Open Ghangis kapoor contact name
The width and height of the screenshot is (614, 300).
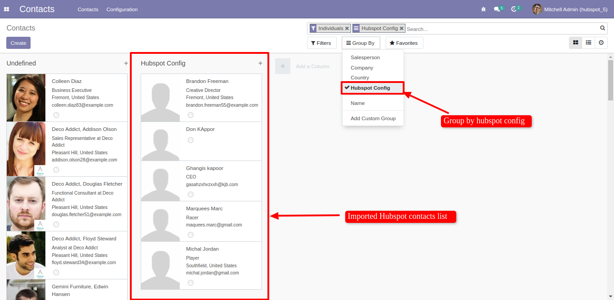point(205,168)
